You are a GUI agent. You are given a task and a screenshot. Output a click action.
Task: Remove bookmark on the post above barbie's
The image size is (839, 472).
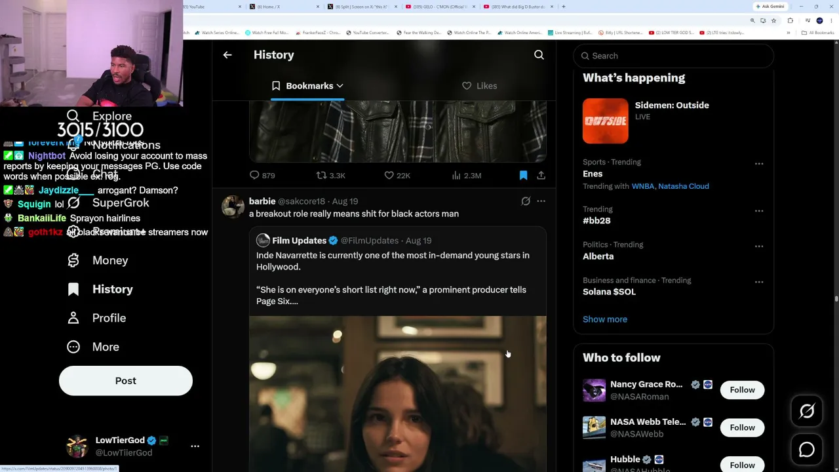click(x=523, y=176)
